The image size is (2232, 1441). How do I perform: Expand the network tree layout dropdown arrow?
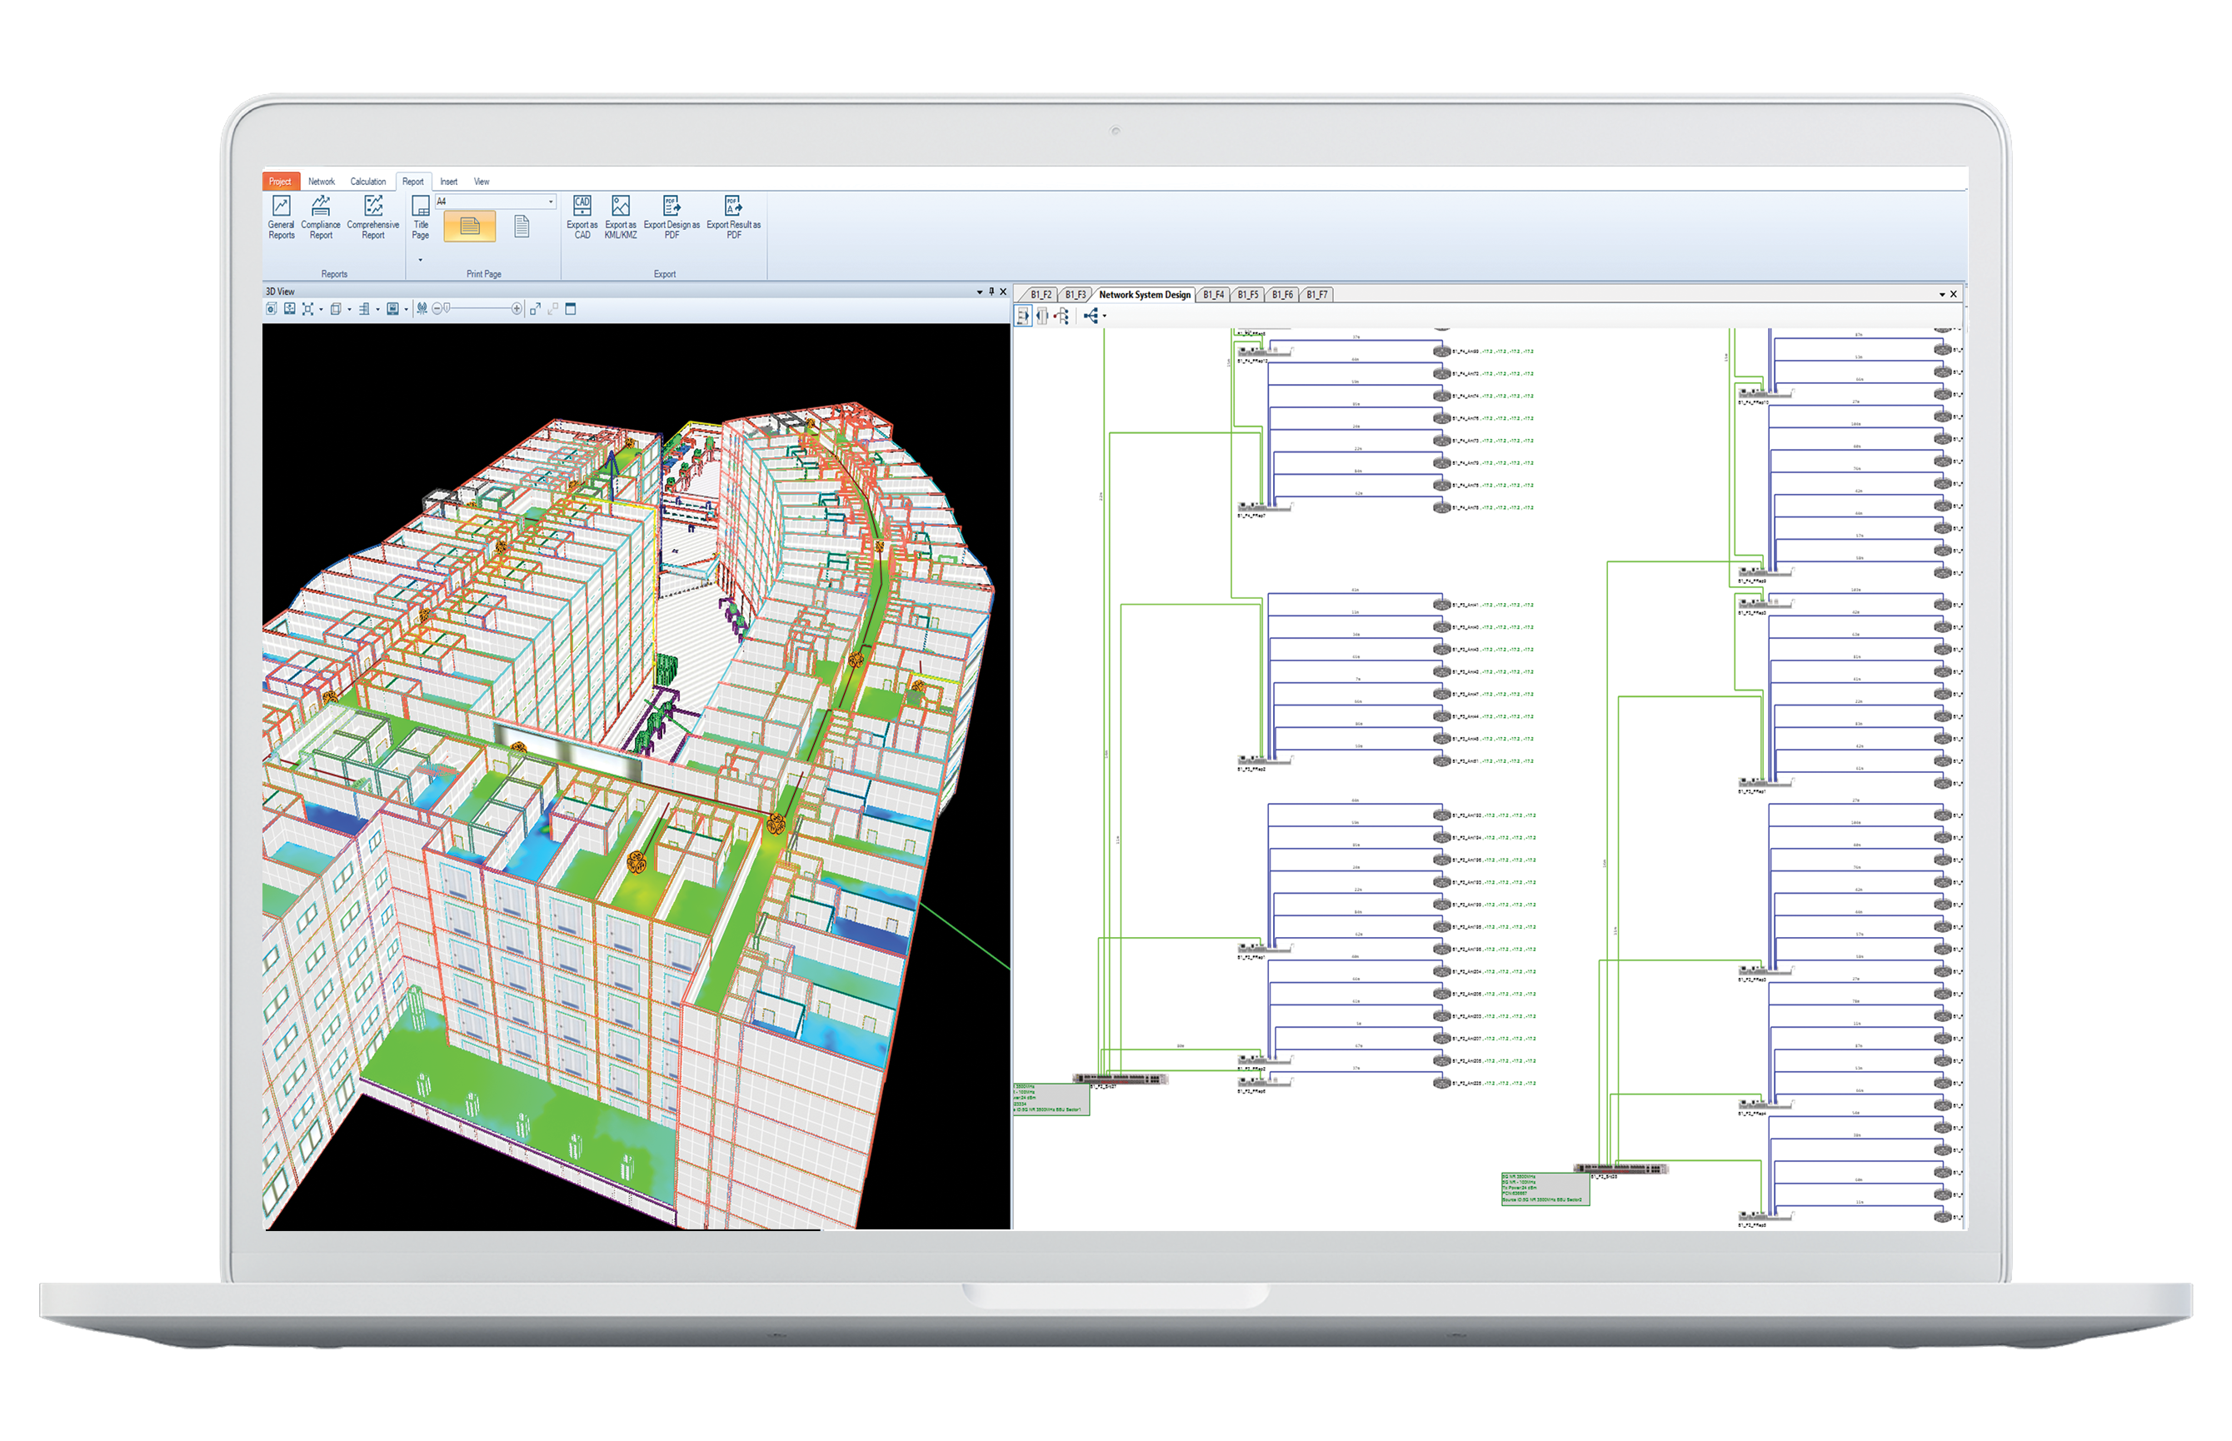(x=1104, y=317)
